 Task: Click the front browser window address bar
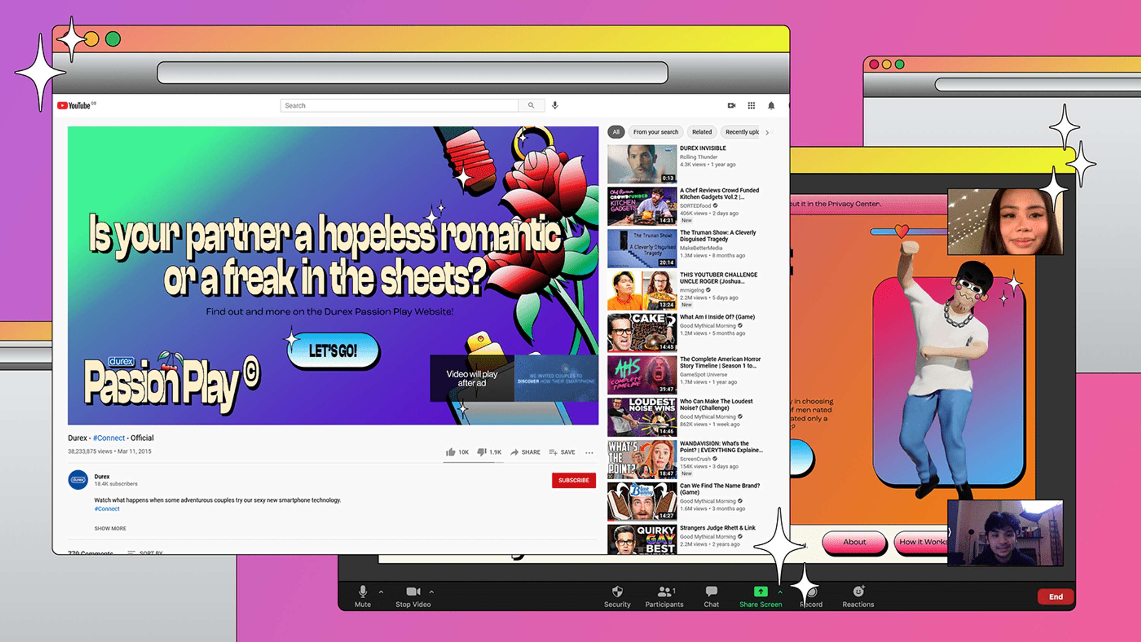[x=412, y=73]
